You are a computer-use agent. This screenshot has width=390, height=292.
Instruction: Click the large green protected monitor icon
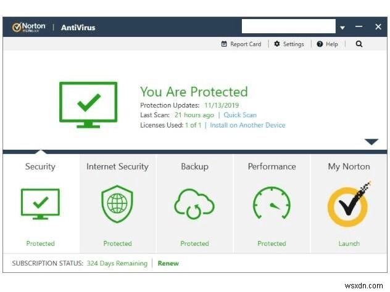pyautogui.click(x=88, y=105)
